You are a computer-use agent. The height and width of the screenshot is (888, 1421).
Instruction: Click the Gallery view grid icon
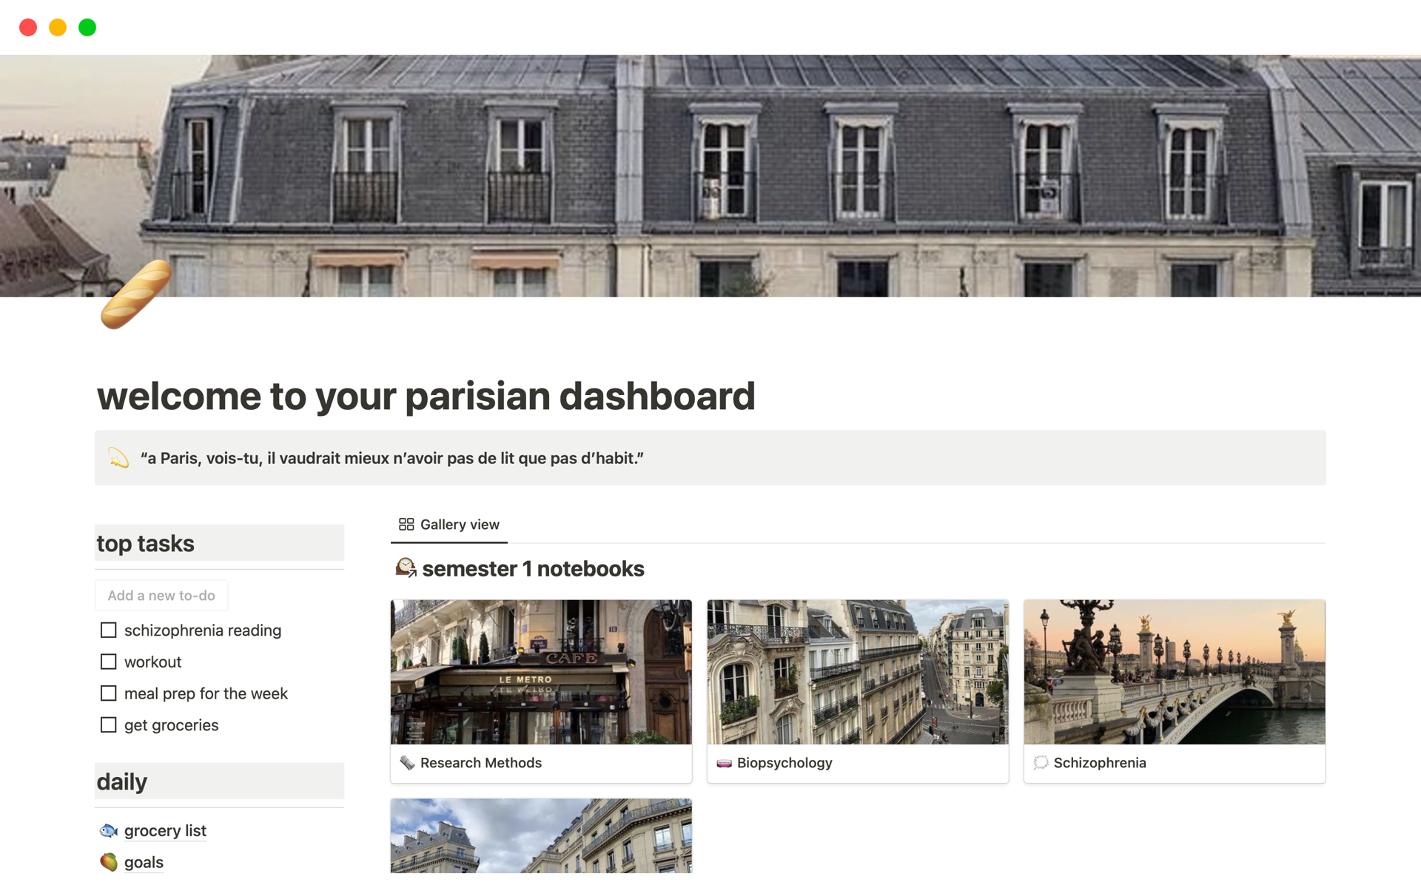406,525
